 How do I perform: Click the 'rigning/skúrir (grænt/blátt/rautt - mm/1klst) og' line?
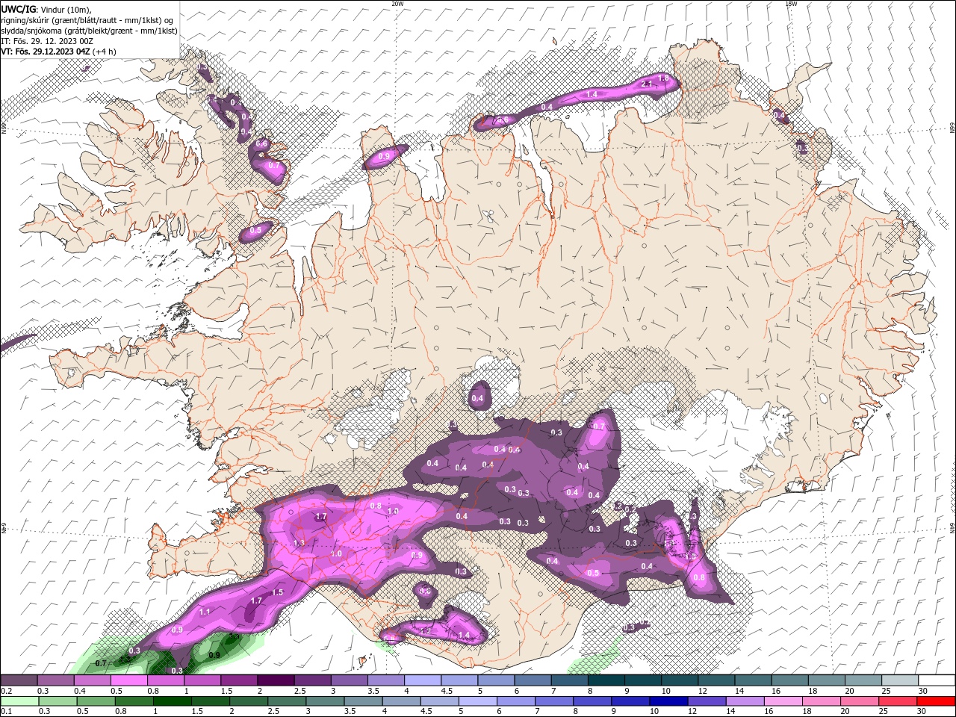tap(87, 19)
